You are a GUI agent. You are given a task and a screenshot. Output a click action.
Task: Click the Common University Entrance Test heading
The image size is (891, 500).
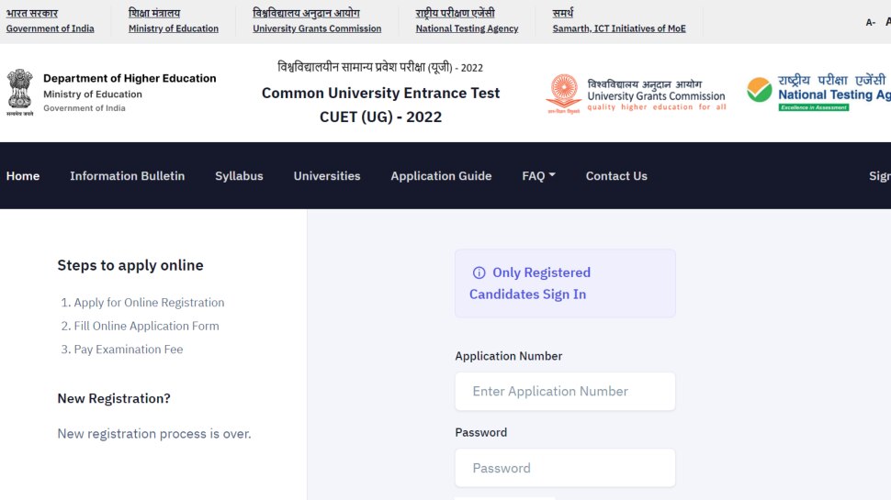point(380,93)
